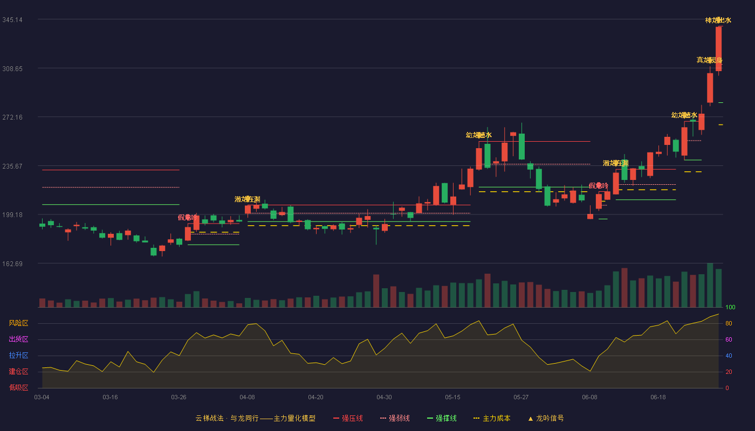
Task: Select the 幼龙戏水 marker near 05-20 candles
Action: [x=479, y=135]
